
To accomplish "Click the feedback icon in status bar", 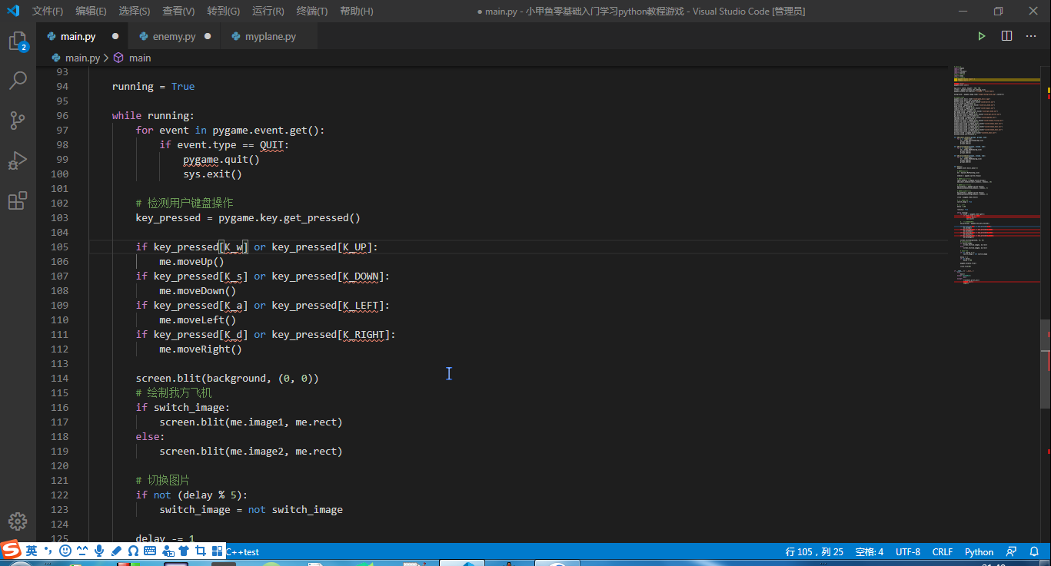I will coord(1012,551).
